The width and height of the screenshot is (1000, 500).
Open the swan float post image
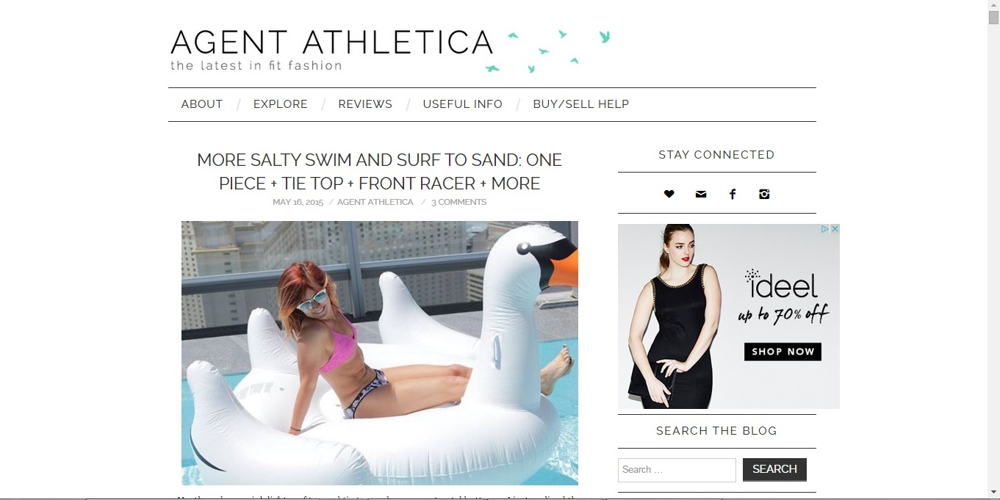(380, 353)
